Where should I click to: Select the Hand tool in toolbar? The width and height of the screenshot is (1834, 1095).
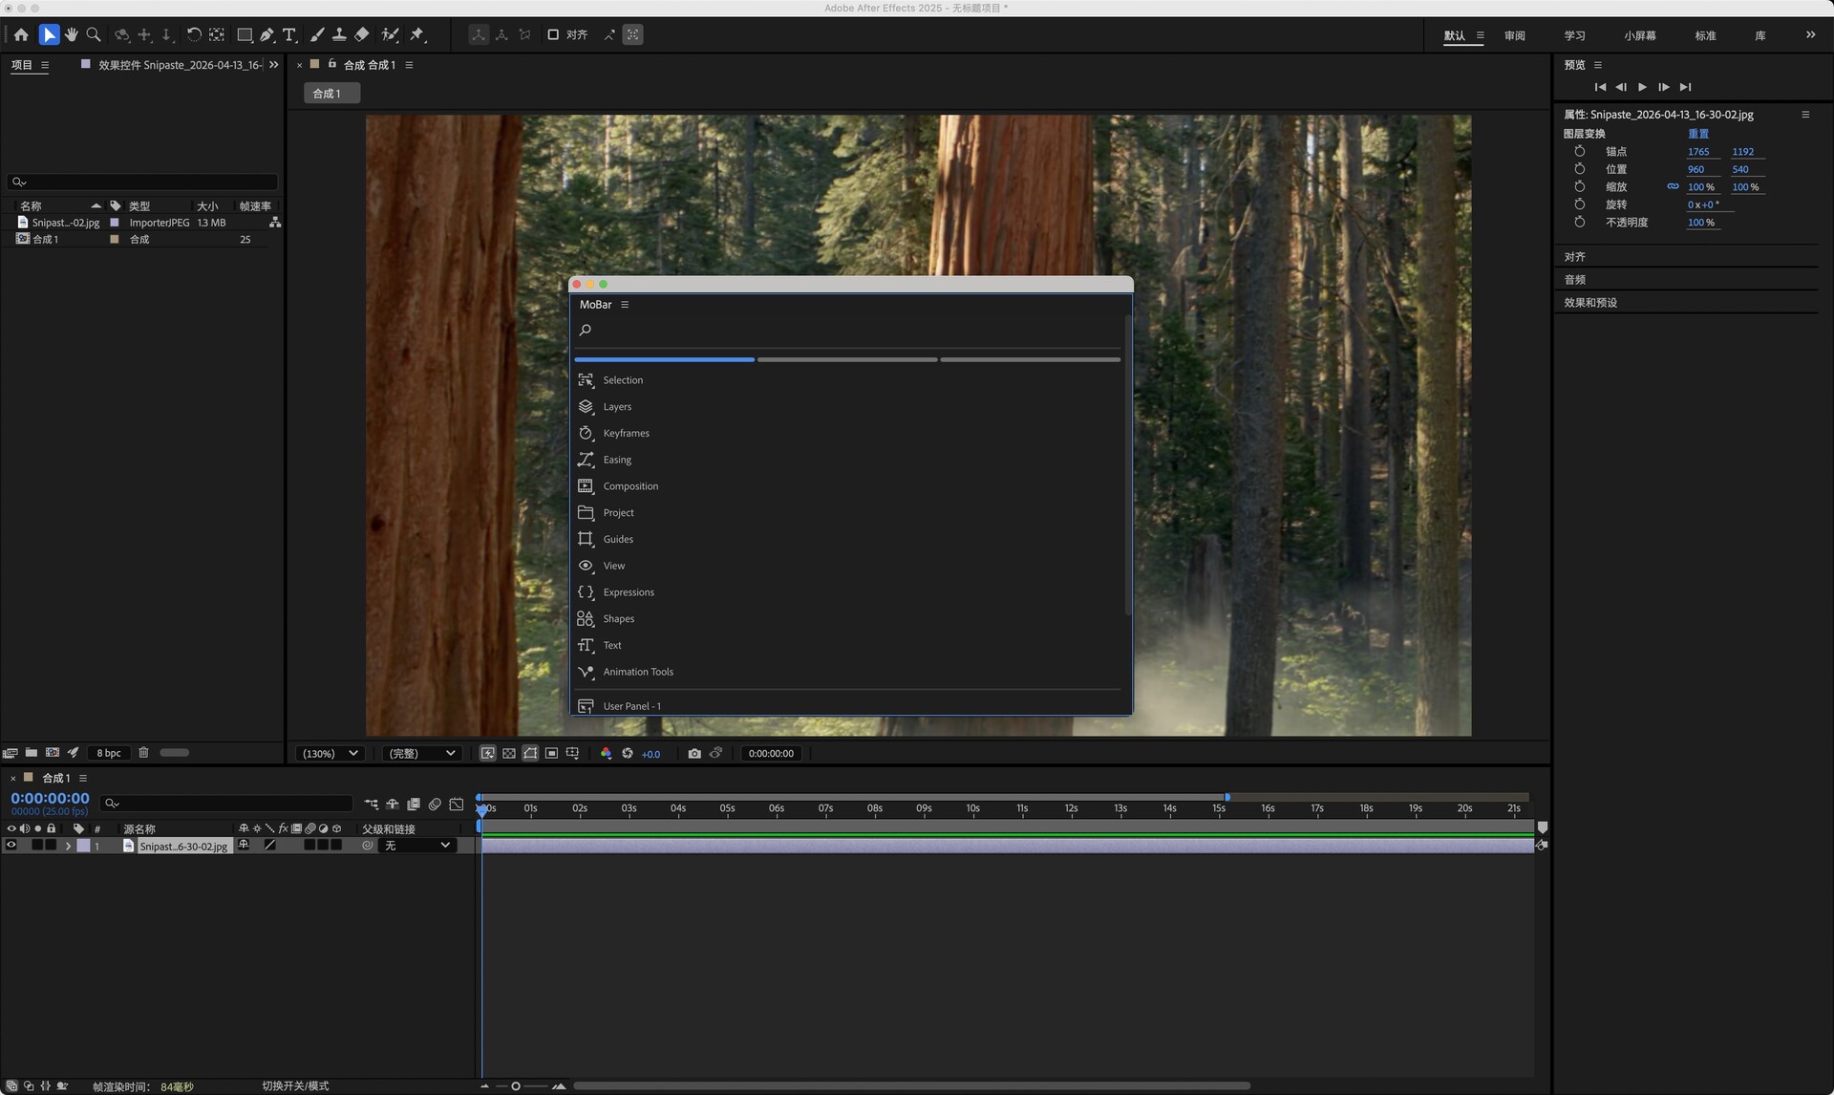tap(71, 34)
